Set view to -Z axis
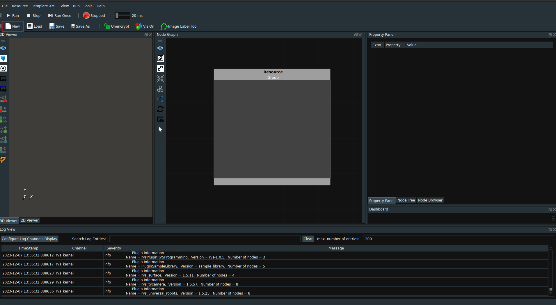 pyautogui.click(x=3, y=150)
